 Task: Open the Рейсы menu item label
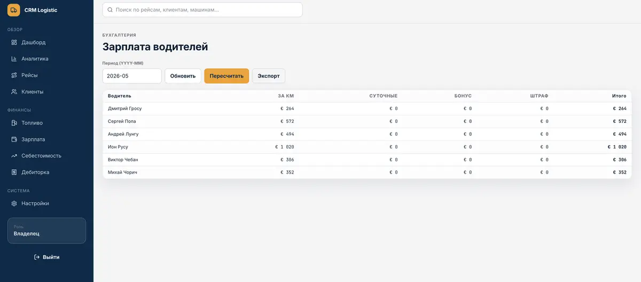point(29,75)
